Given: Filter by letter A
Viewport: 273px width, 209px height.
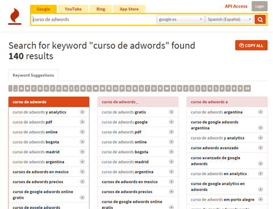Looking at the screenshot, I should click(22, 88).
